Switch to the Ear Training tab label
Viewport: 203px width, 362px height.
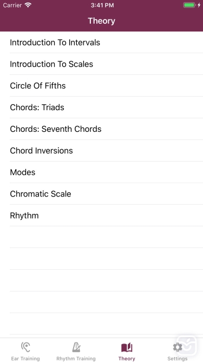click(25, 359)
